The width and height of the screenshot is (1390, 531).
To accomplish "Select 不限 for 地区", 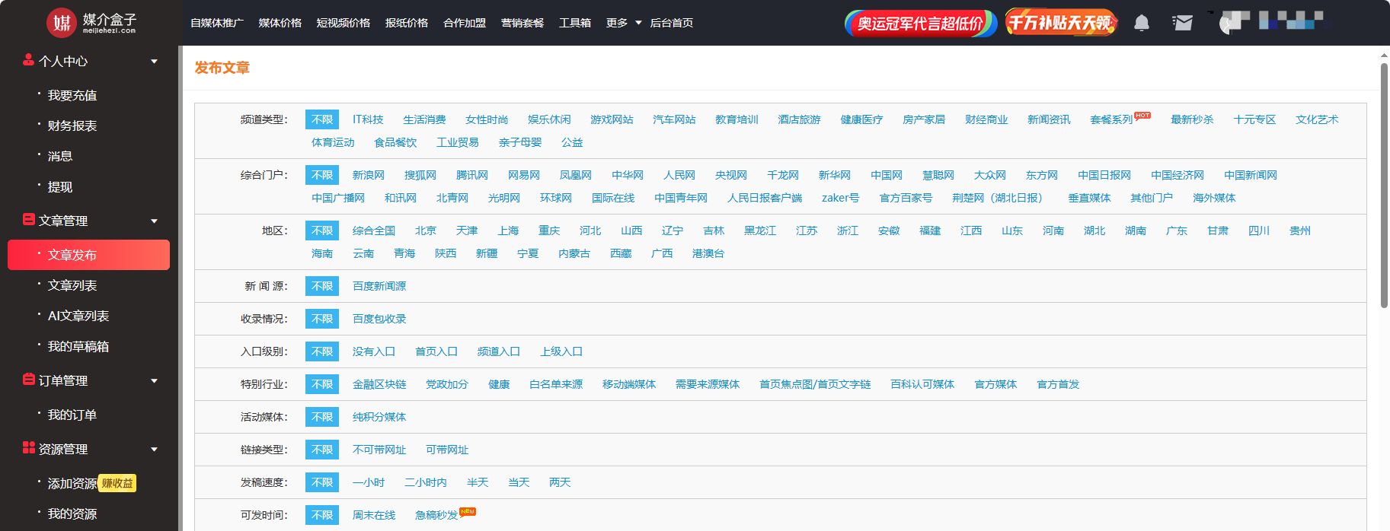I will 322,231.
